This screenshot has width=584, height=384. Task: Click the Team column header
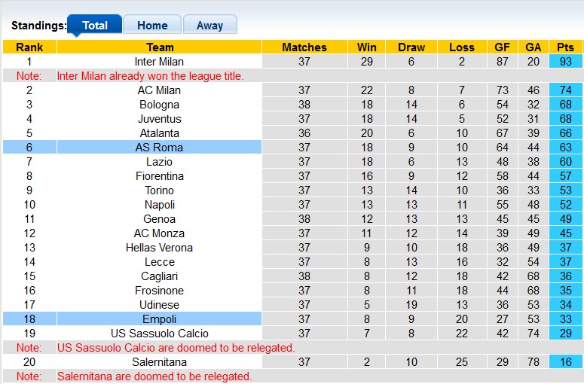point(159,47)
